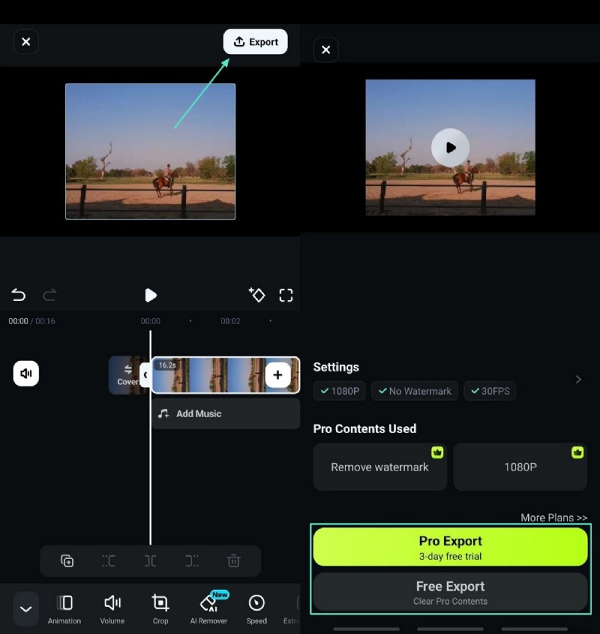Expand preview with the fullscreen icon
The image size is (600, 634).
coord(286,295)
